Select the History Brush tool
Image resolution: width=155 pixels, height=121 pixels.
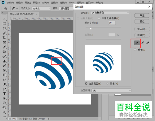click(x=4, y=66)
